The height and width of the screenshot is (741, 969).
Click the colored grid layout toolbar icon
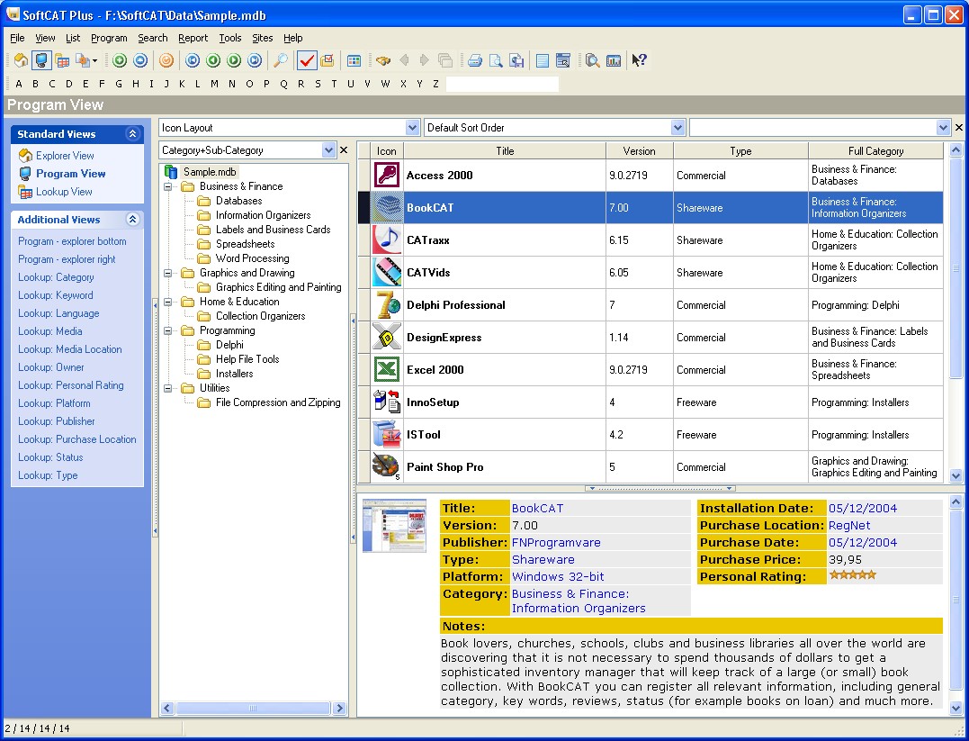click(x=354, y=60)
